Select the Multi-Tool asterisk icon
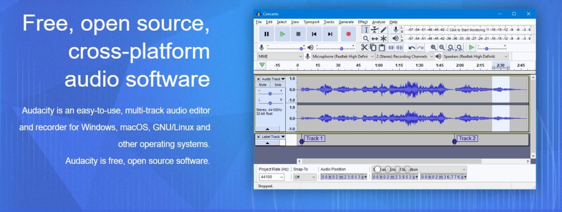 coord(384,38)
